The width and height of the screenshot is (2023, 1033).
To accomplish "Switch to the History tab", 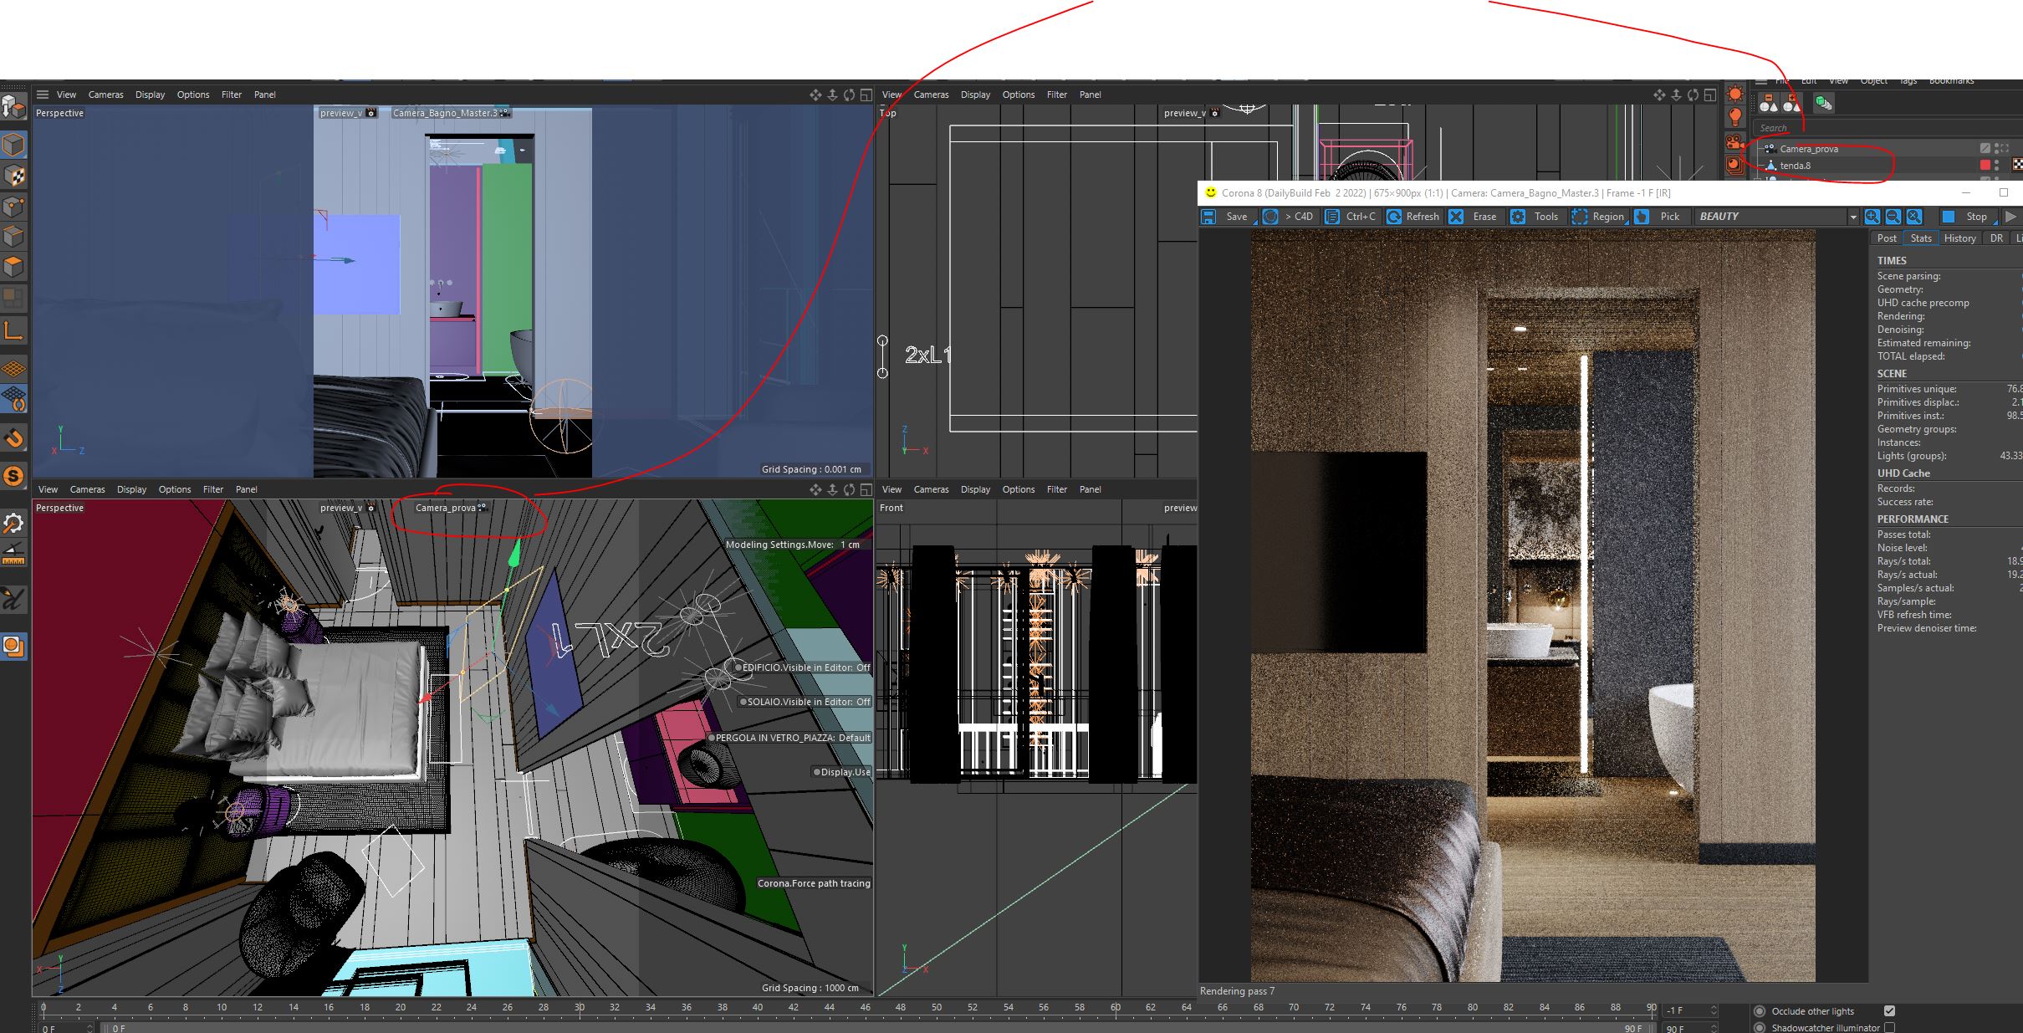I will click(1959, 238).
